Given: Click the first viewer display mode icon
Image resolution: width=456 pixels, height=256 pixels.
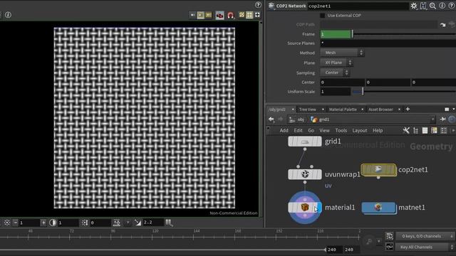Looking at the screenshot, I should [x=193, y=15].
